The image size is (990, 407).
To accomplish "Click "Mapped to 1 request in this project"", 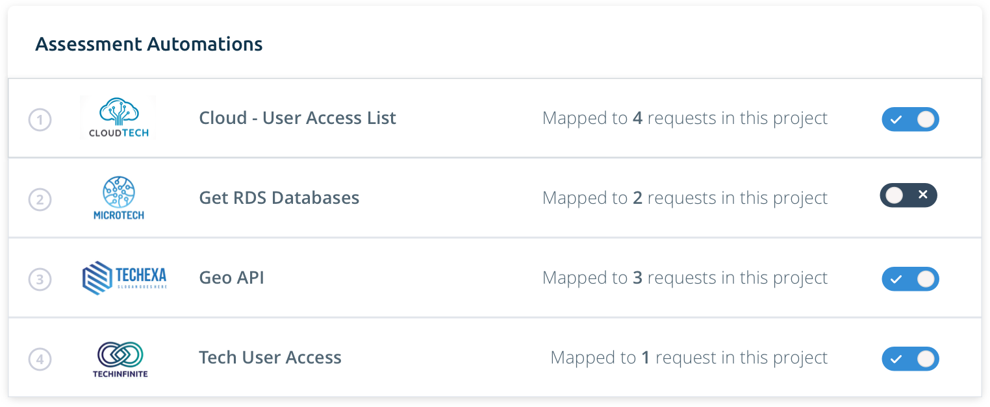I will click(689, 358).
